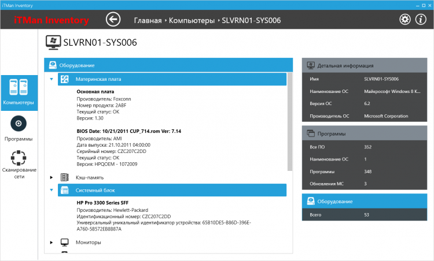The width and height of the screenshot is (434, 261).
Task: Open the info icon in header
Action: click(x=421, y=20)
